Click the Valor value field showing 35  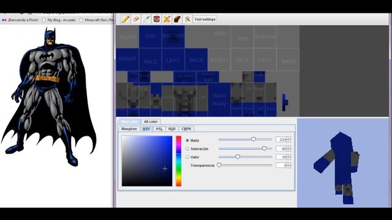tap(281, 157)
